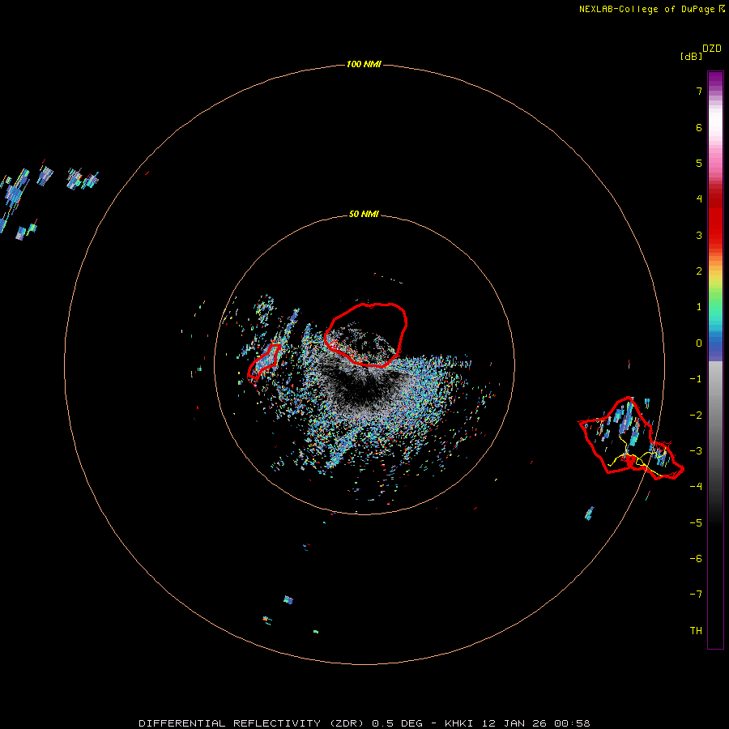The image size is (729, 729).
Task: Click the -6 value on the color scale
Action: tap(696, 559)
